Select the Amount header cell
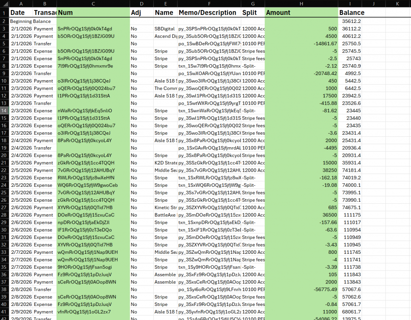The width and height of the screenshot is (411, 320). point(301,12)
